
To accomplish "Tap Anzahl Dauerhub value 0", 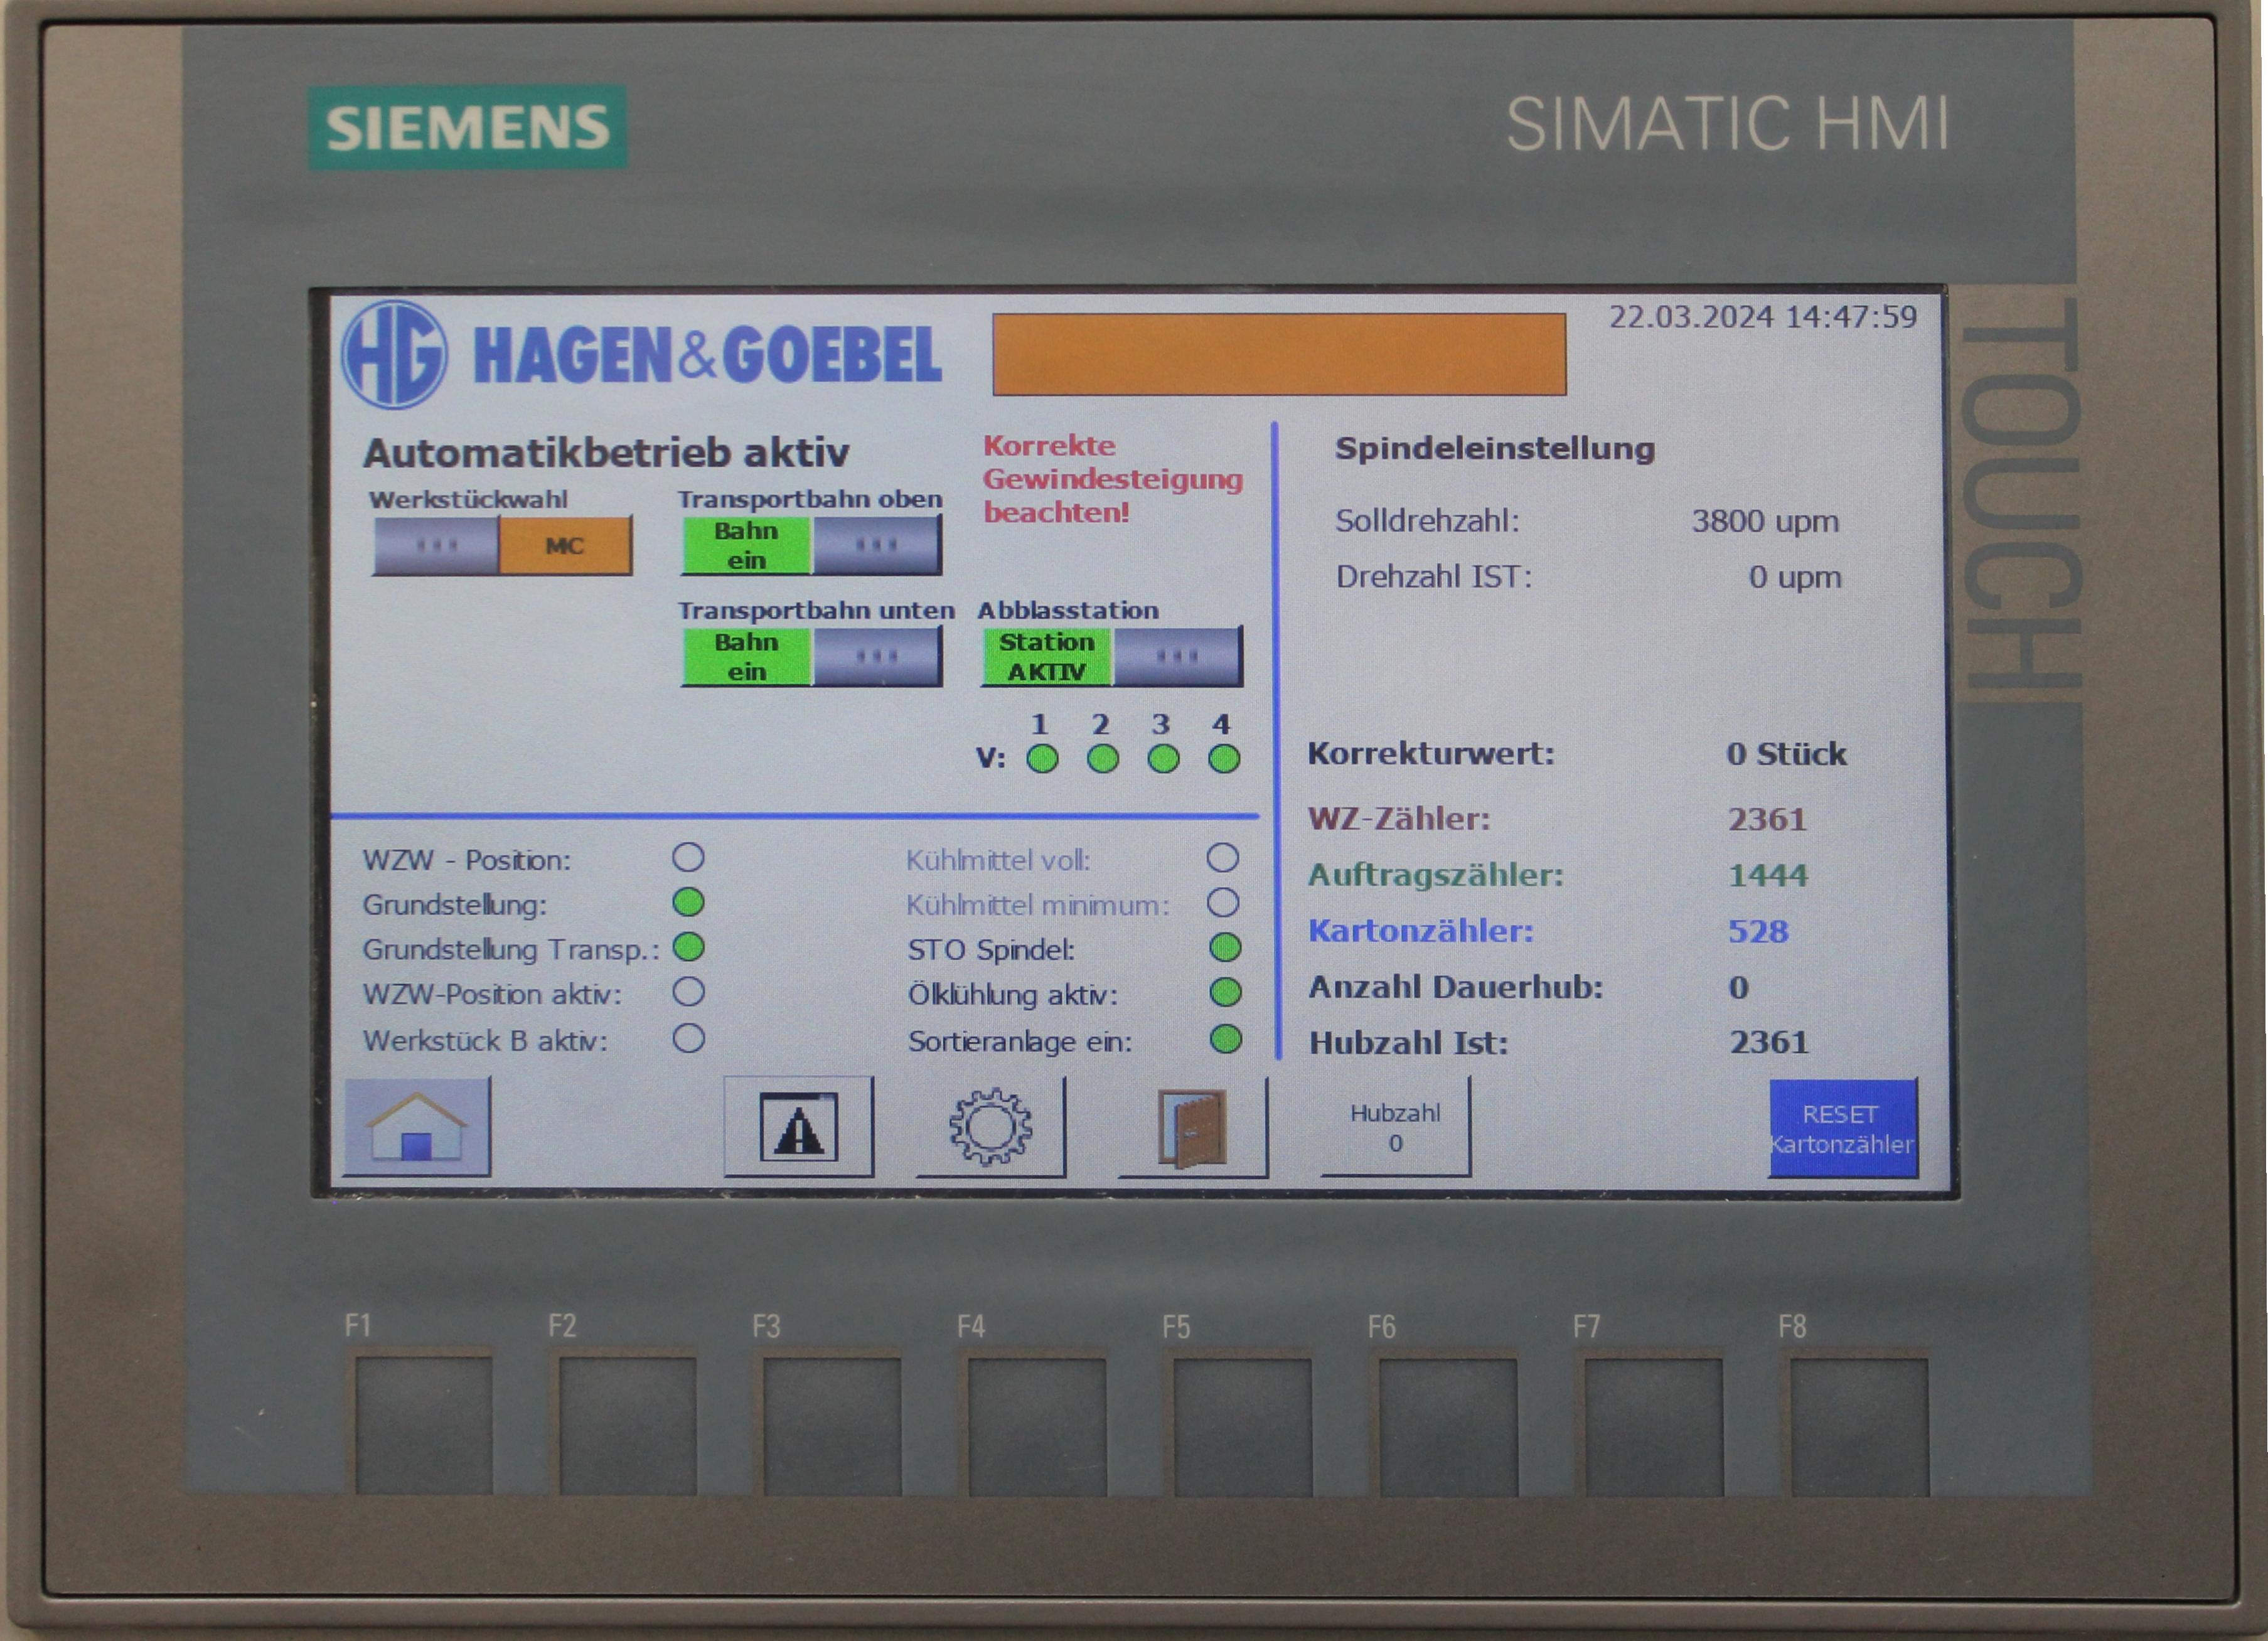I will pyautogui.click(x=1739, y=988).
